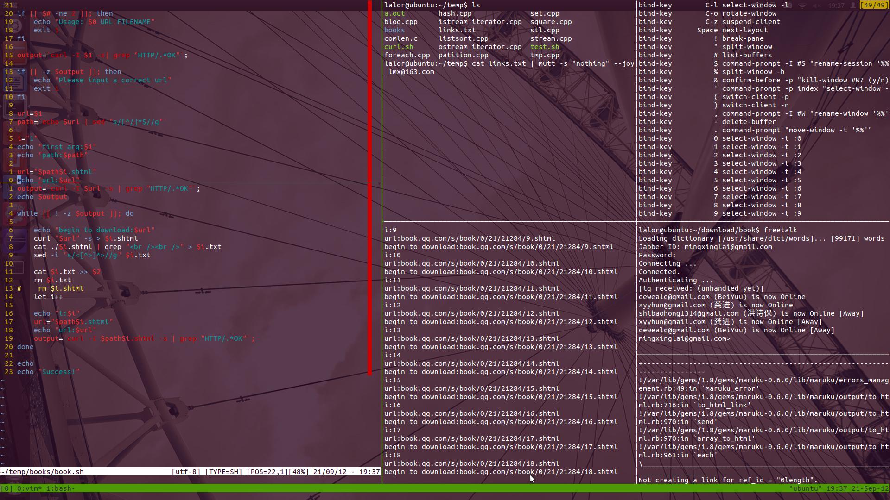The image size is (890, 500).
Task: Click the freetalk prompt mingxinglai@gmail.com>
Action: pos(684,338)
